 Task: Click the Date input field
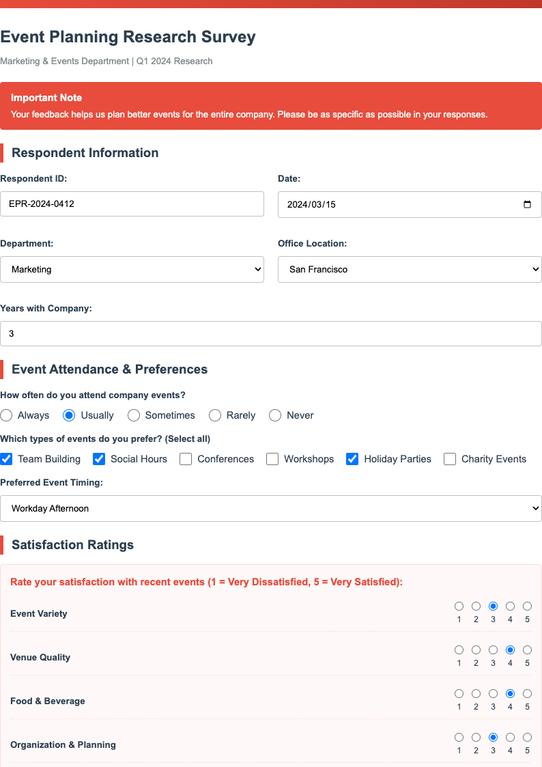[x=396, y=205]
